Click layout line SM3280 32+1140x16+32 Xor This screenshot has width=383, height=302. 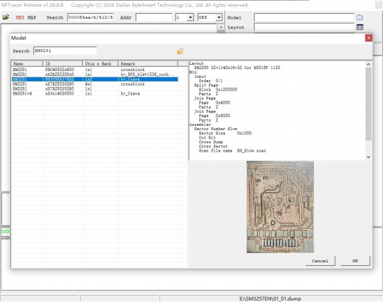point(237,67)
